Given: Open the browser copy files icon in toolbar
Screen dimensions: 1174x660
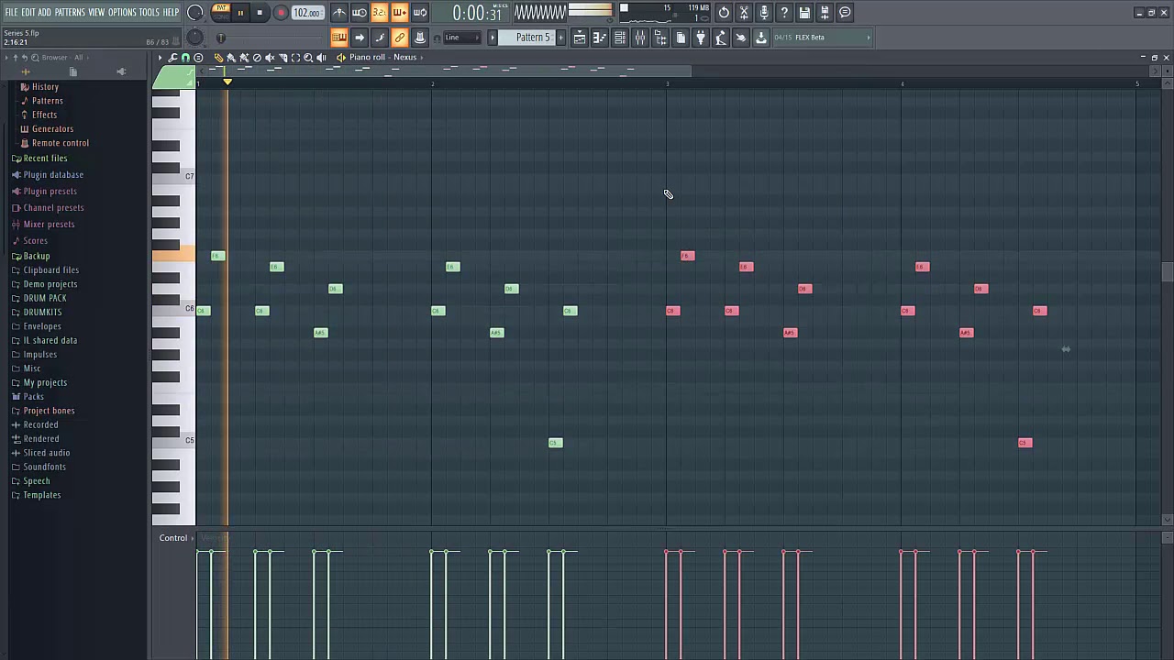Looking at the screenshot, I should pos(681,38).
